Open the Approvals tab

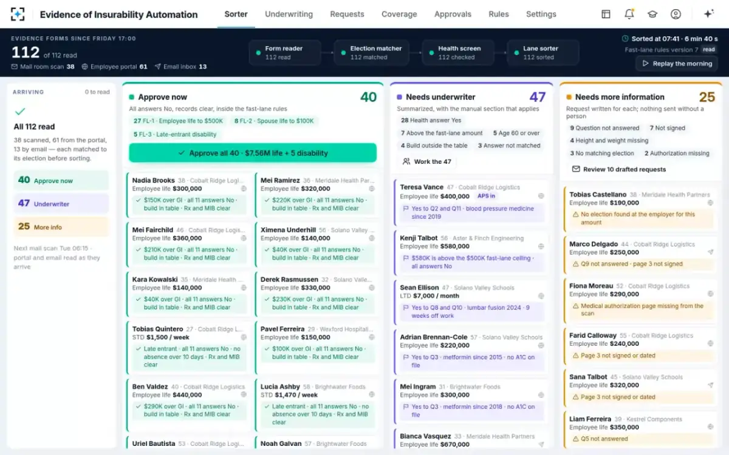pos(453,14)
